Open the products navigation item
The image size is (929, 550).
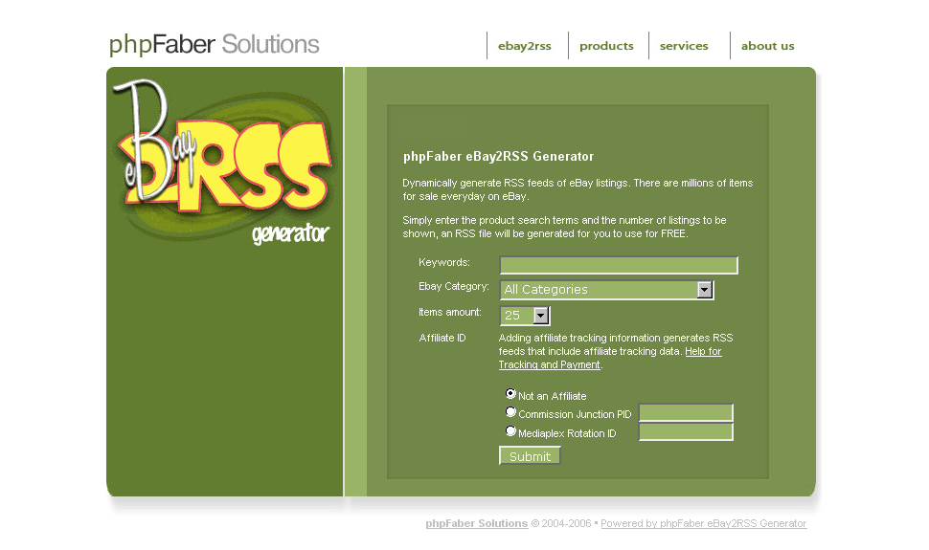coord(606,46)
